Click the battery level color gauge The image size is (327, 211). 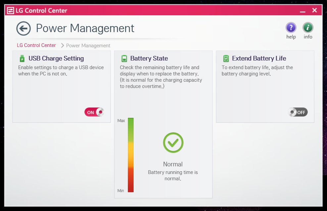[130, 155]
